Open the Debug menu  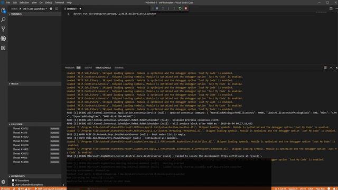(49, 3)
